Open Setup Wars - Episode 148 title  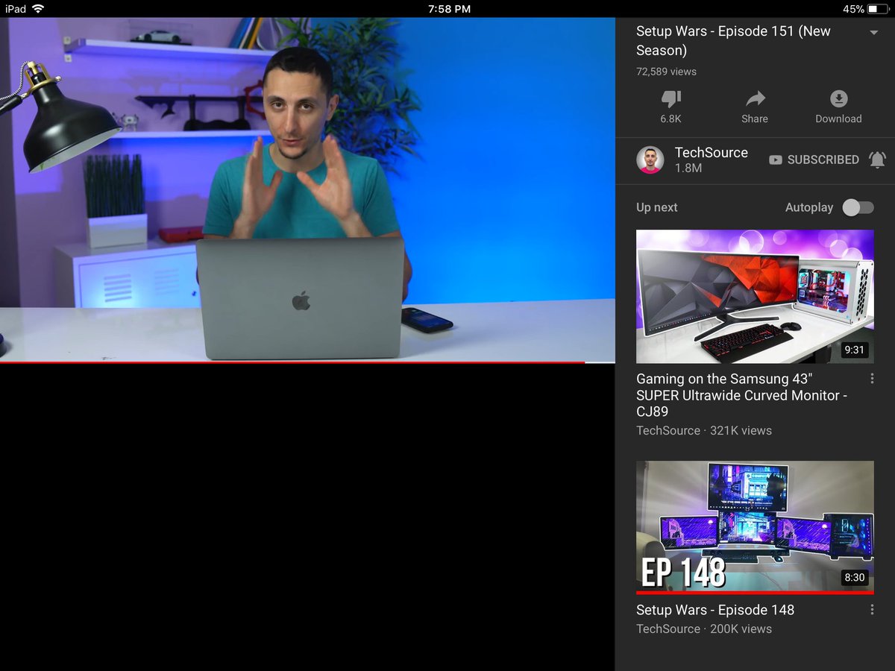(x=715, y=610)
